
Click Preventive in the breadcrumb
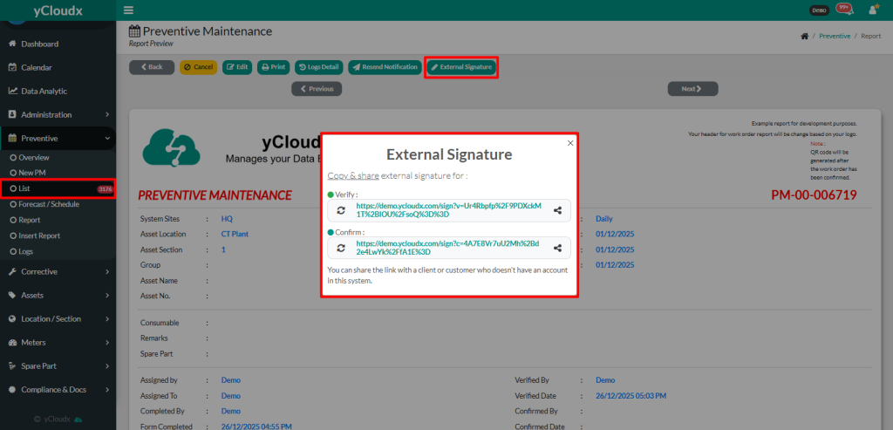coord(835,37)
